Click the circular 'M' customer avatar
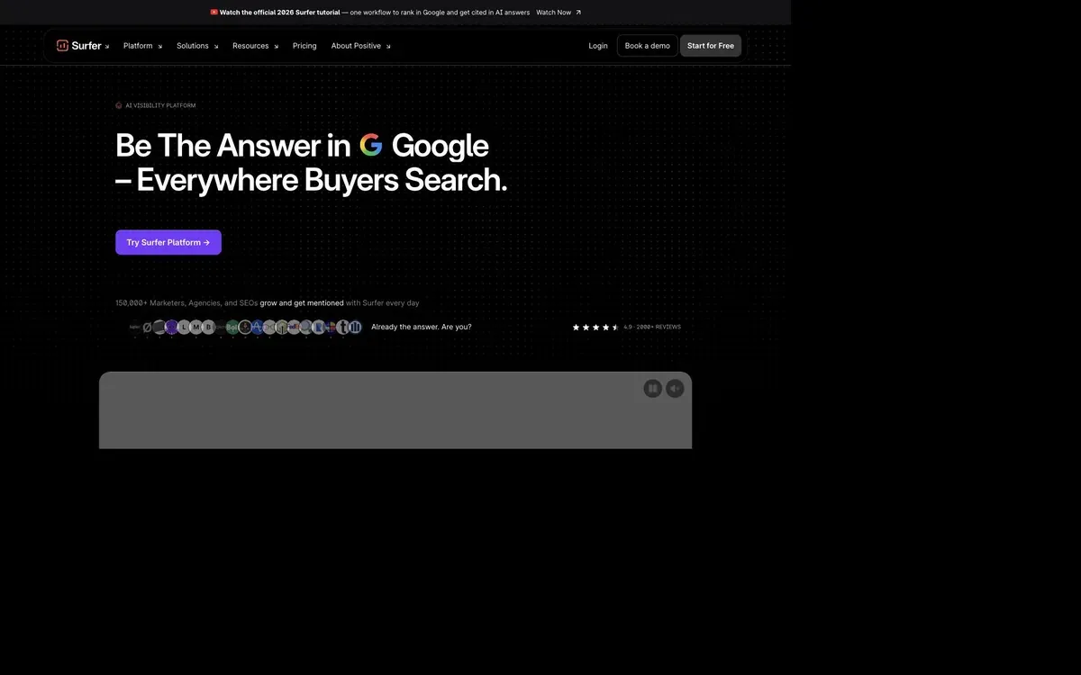The width and height of the screenshot is (1081, 675). click(196, 327)
